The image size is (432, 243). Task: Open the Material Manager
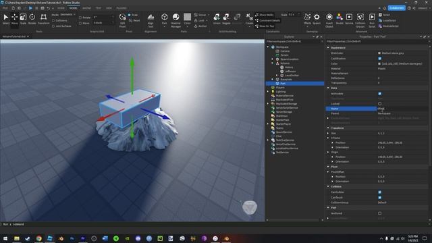(x=175, y=20)
